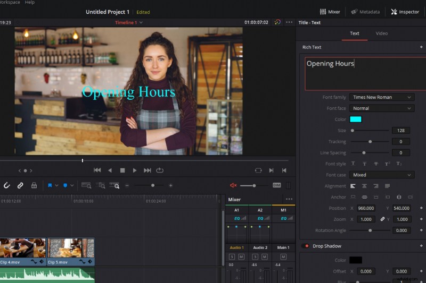Select custom zoom icon
This screenshot has width=426, height=283.
114,185
